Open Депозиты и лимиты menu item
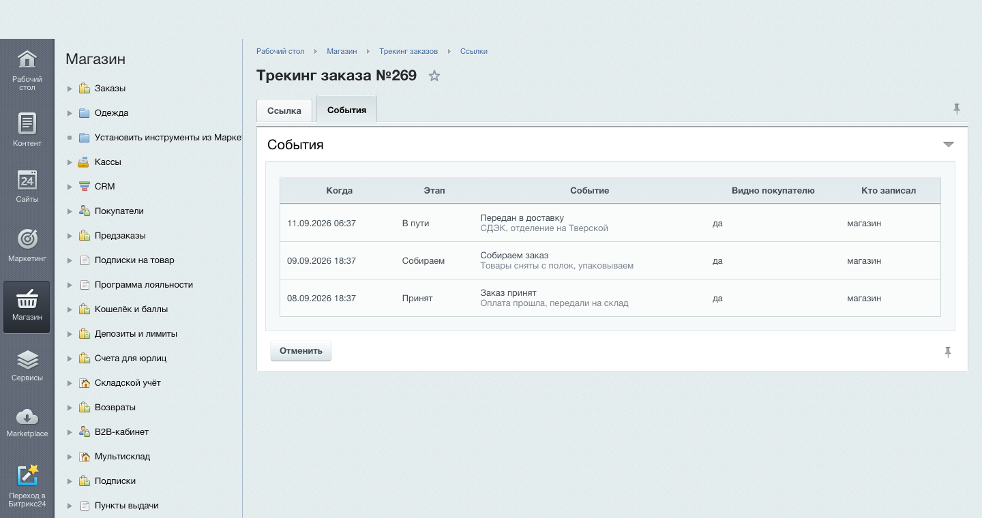The height and width of the screenshot is (518, 982). (x=136, y=334)
